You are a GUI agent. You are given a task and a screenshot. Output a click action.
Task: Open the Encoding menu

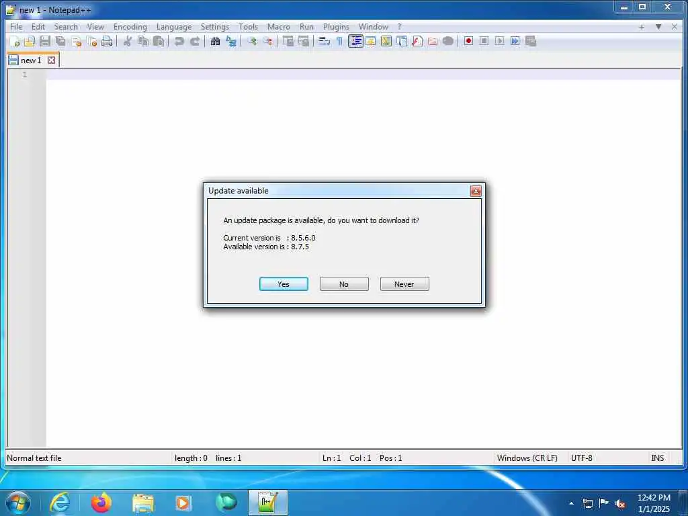[x=130, y=27]
